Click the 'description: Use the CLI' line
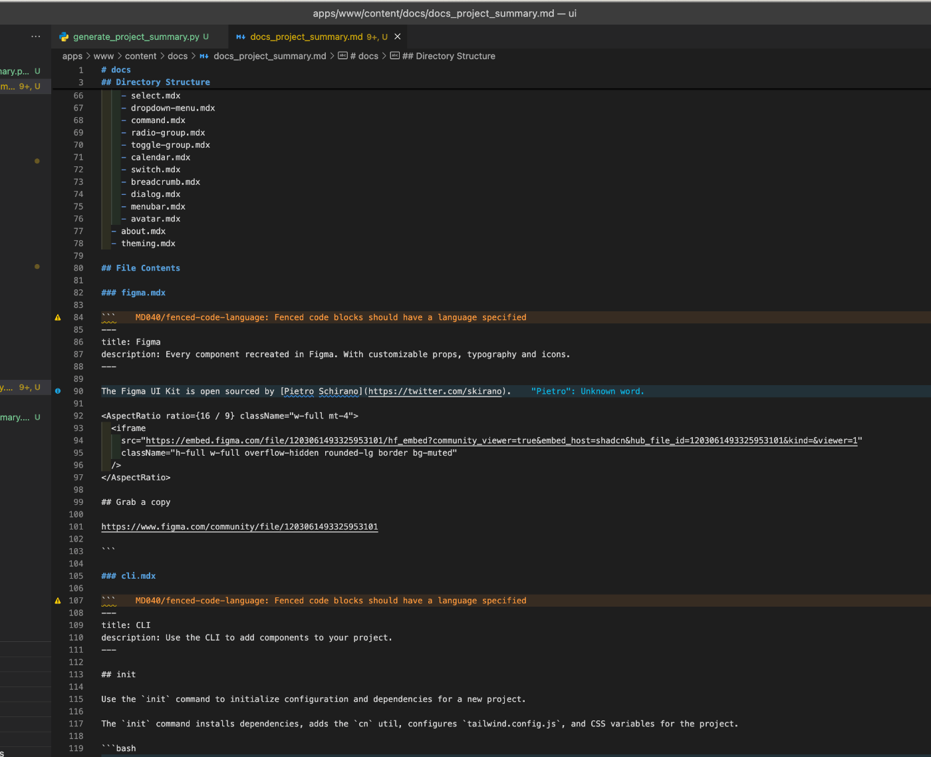This screenshot has width=931, height=757. tap(247, 637)
